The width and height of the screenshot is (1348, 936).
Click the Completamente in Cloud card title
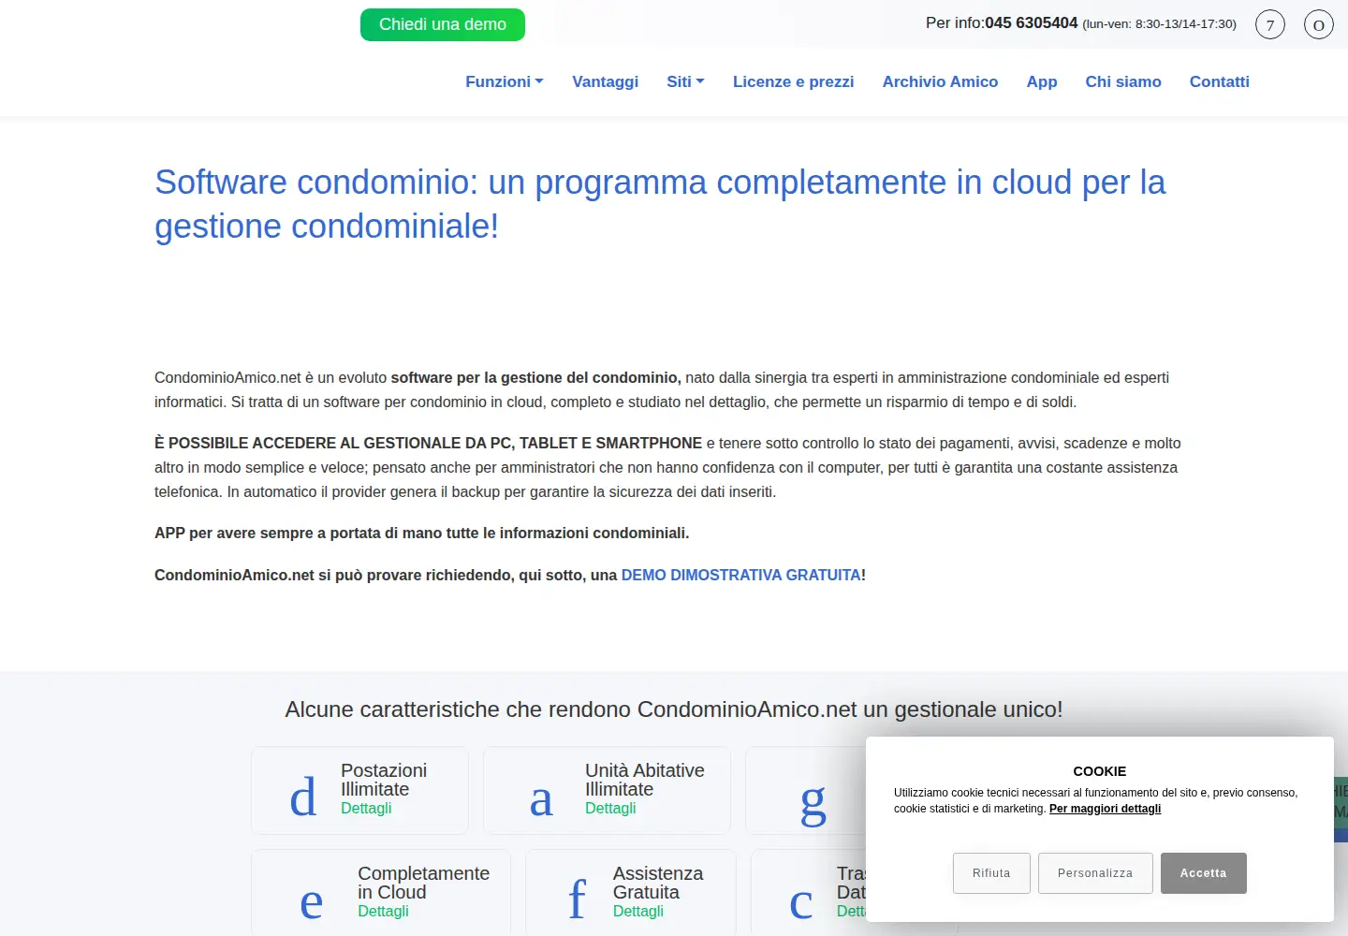pos(423,883)
